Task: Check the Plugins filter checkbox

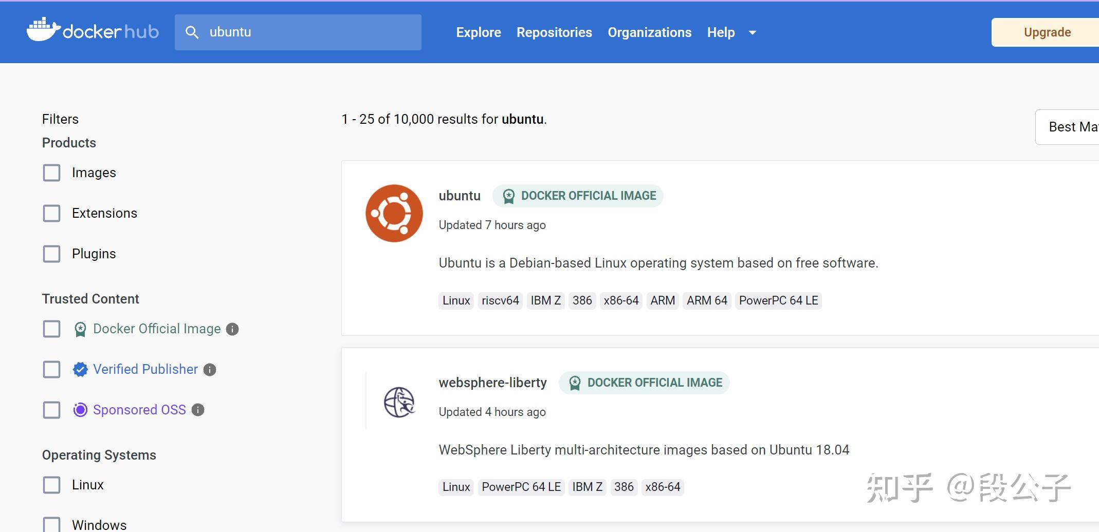Action: 51,254
